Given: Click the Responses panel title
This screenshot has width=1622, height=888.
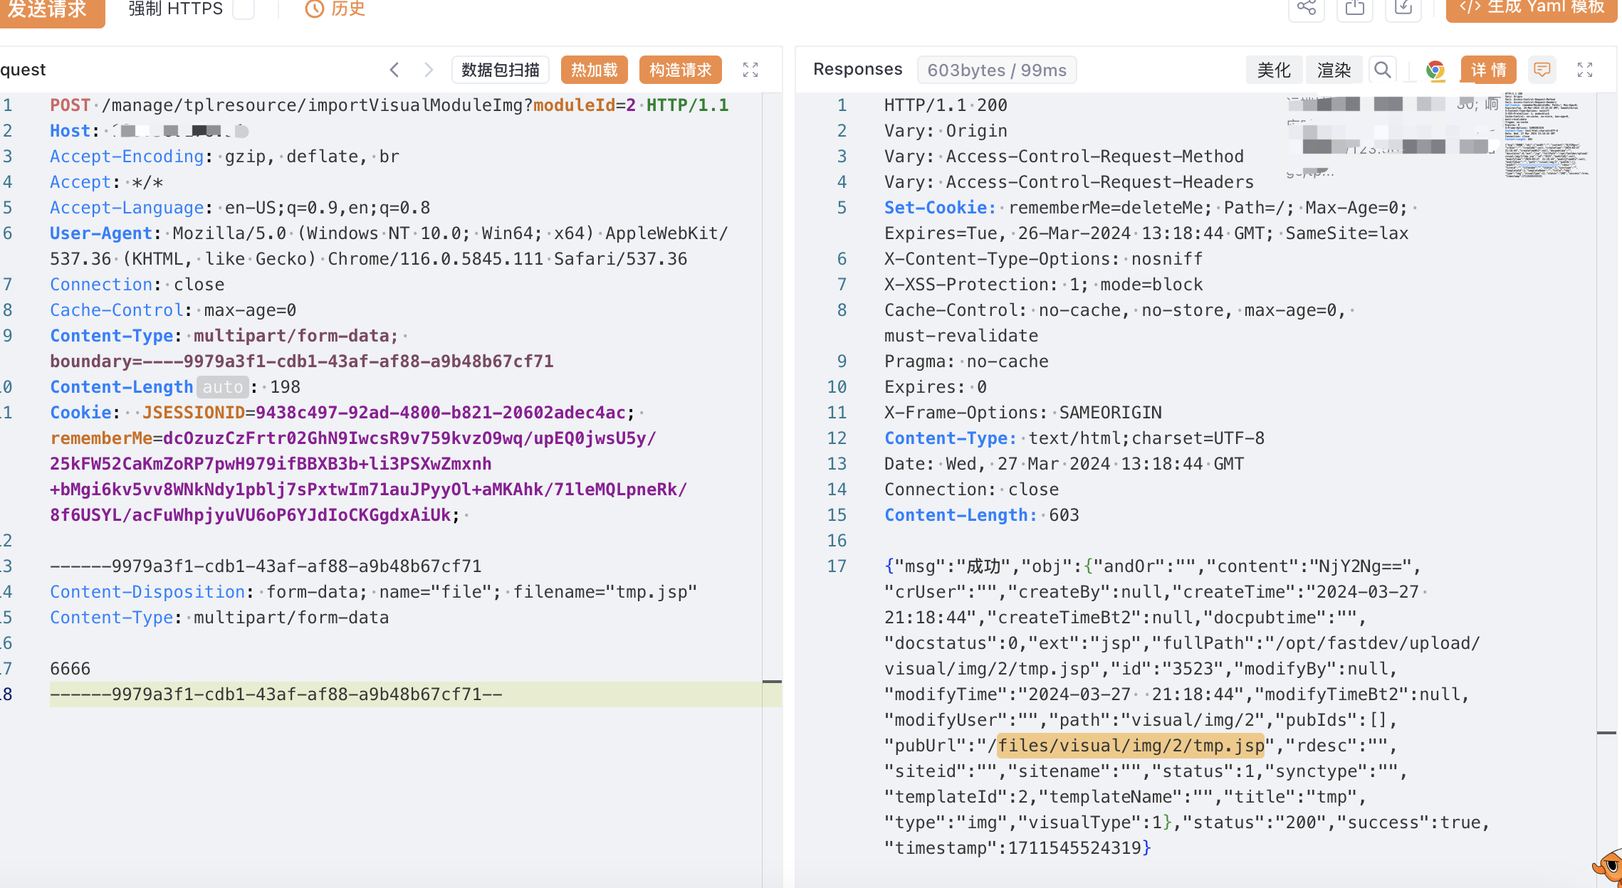Looking at the screenshot, I should point(857,69).
